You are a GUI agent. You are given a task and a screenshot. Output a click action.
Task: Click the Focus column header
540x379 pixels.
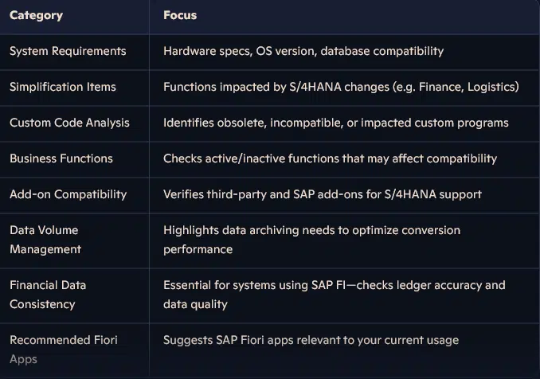pyautogui.click(x=180, y=15)
